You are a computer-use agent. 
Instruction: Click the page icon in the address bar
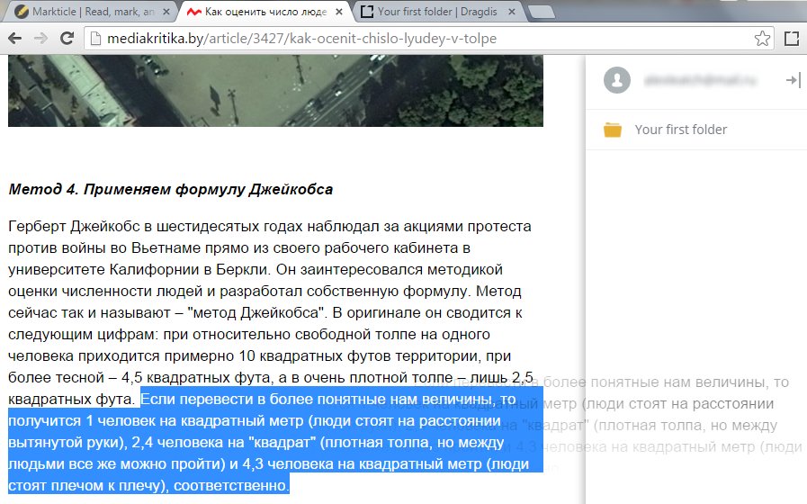[95, 39]
